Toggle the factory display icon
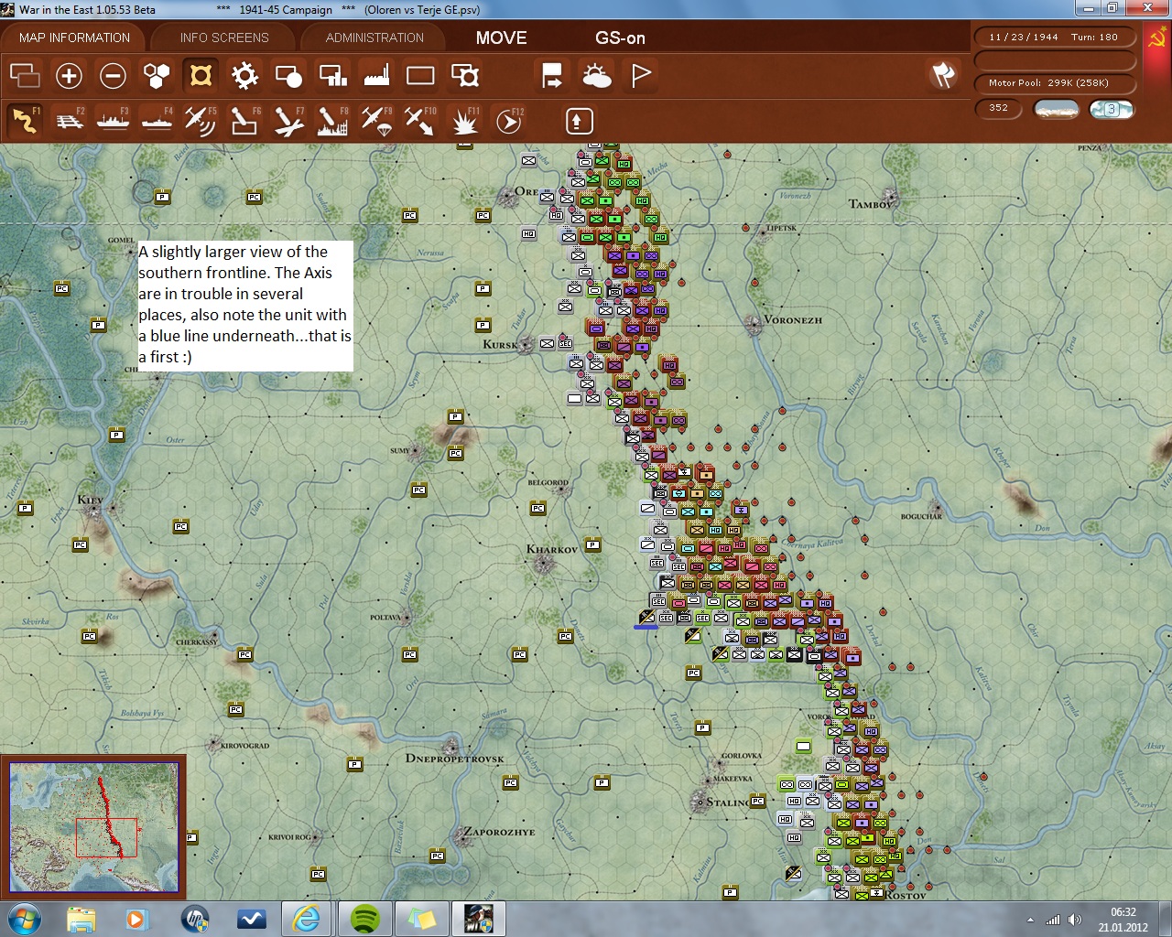This screenshot has width=1172, height=937. click(376, 75)
